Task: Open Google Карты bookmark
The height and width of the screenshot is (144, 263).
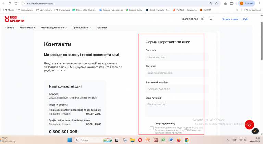Action: tap(134, 10)
